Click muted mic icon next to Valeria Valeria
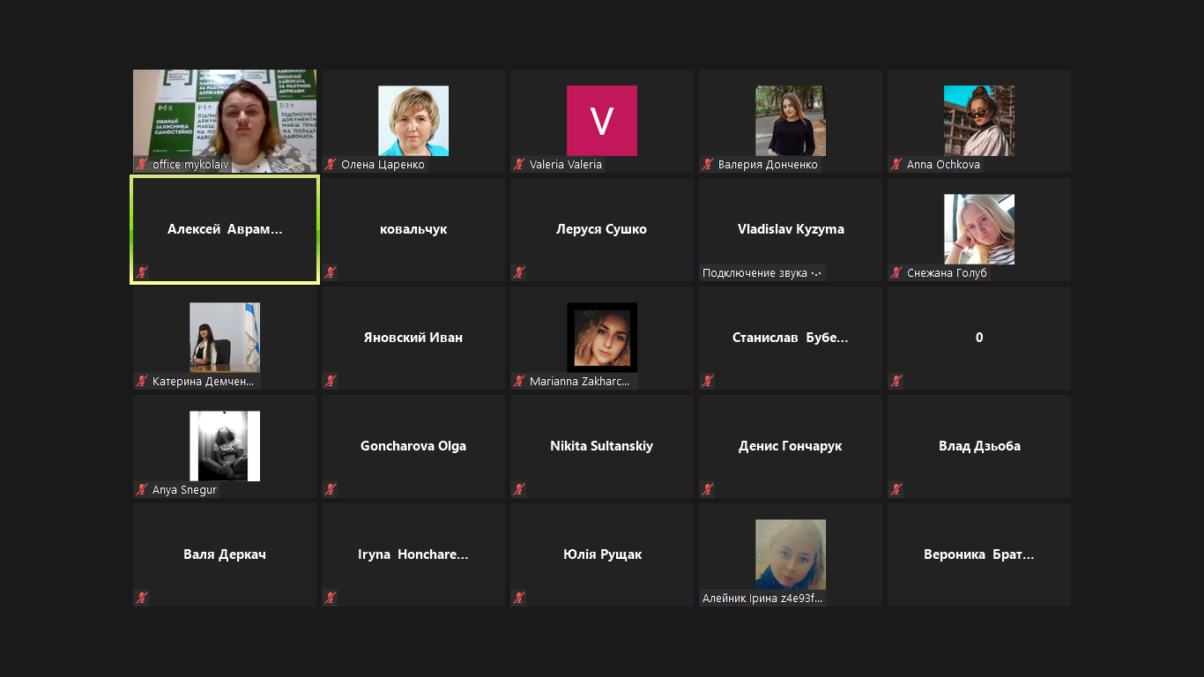The width and height of the screenshot is (1204, 677). (519, 165)
